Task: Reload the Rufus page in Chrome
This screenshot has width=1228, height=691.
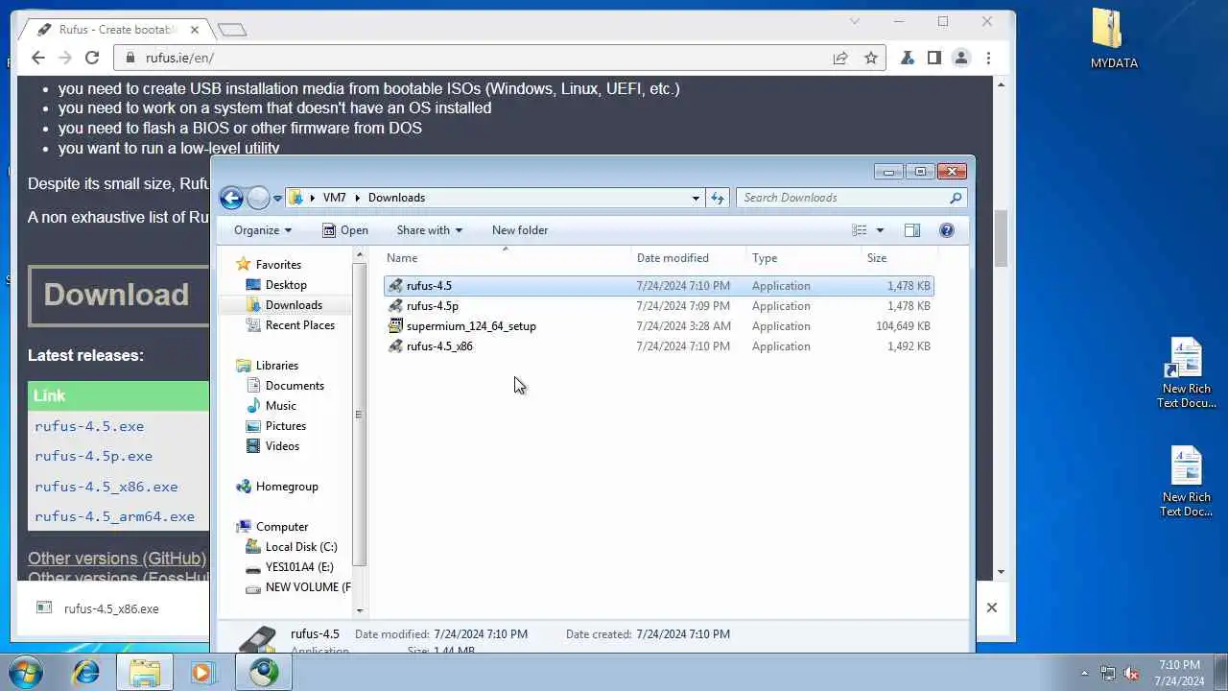Action: click(x=92, y=58)
